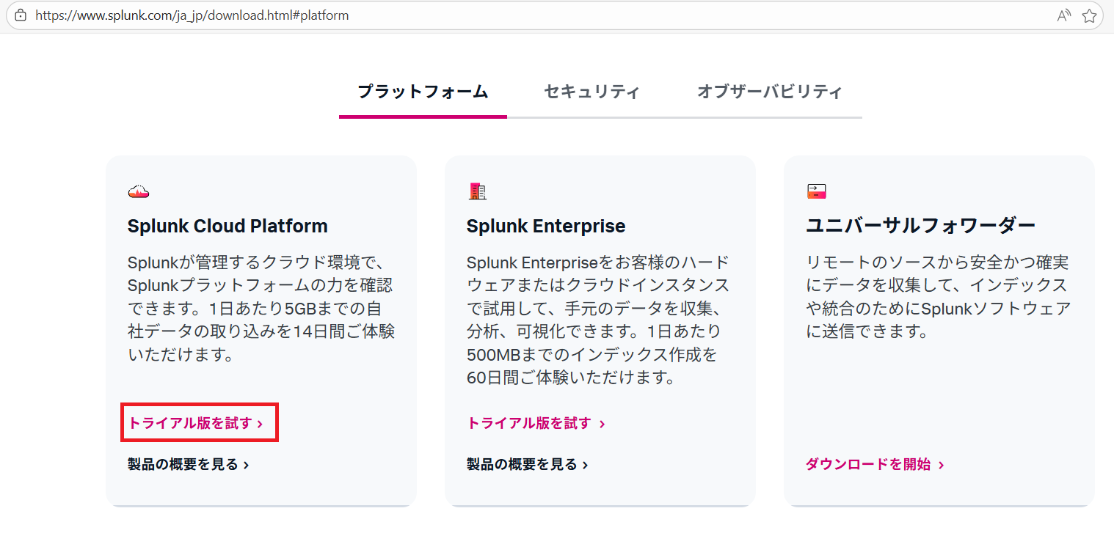Click the Splunk Cloud Platform cloud icon
The width and height of the screenshot is (1114, 533).
click(139, 192)
